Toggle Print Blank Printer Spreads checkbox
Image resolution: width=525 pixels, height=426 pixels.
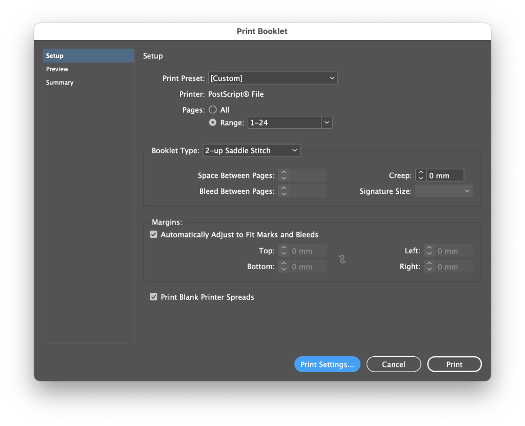153,297
